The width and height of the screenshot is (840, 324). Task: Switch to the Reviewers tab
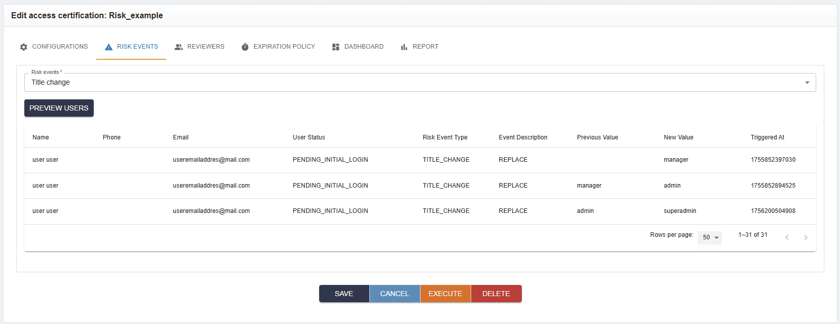pyautogui.click(x=200, y=47)
